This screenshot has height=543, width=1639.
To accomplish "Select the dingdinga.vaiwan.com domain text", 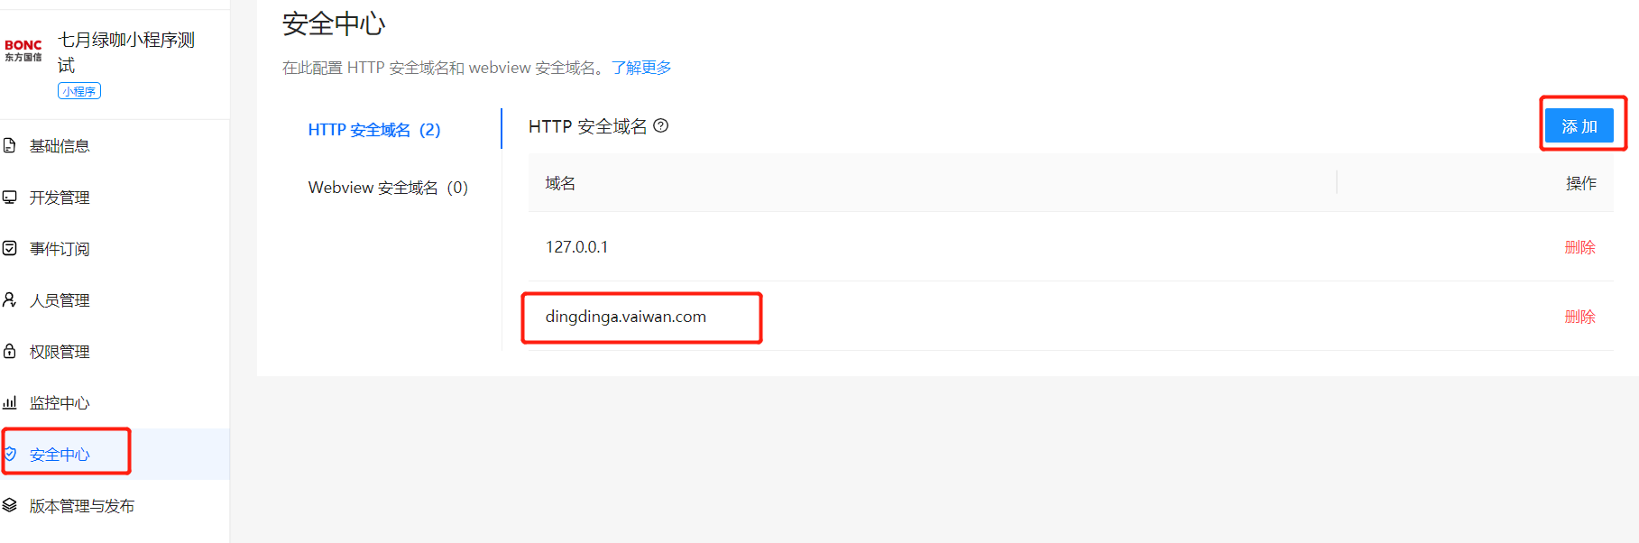I will tap(626, 317).
